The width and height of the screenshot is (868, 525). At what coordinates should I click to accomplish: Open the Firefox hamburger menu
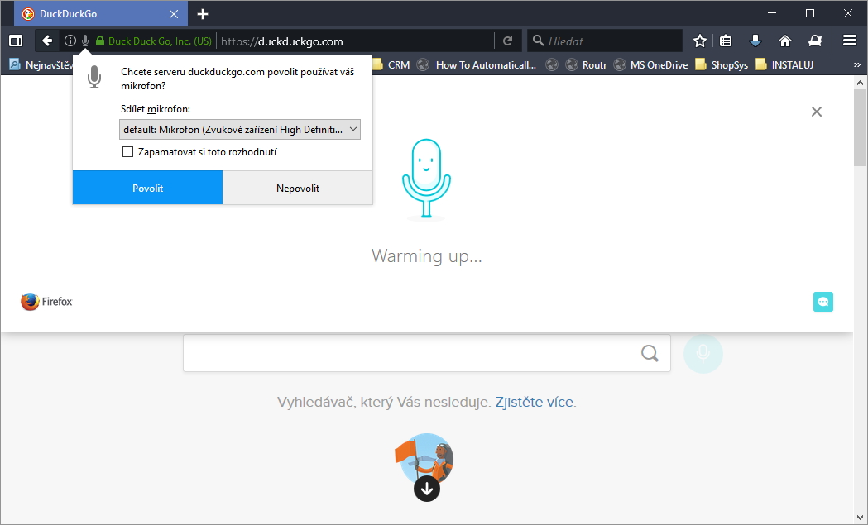point(850,41)
